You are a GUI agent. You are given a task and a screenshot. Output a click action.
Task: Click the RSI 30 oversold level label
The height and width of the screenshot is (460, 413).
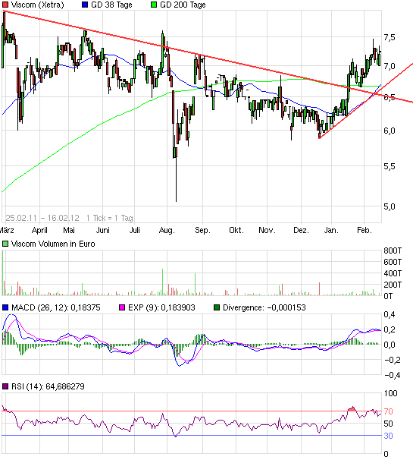click(388, 436)
